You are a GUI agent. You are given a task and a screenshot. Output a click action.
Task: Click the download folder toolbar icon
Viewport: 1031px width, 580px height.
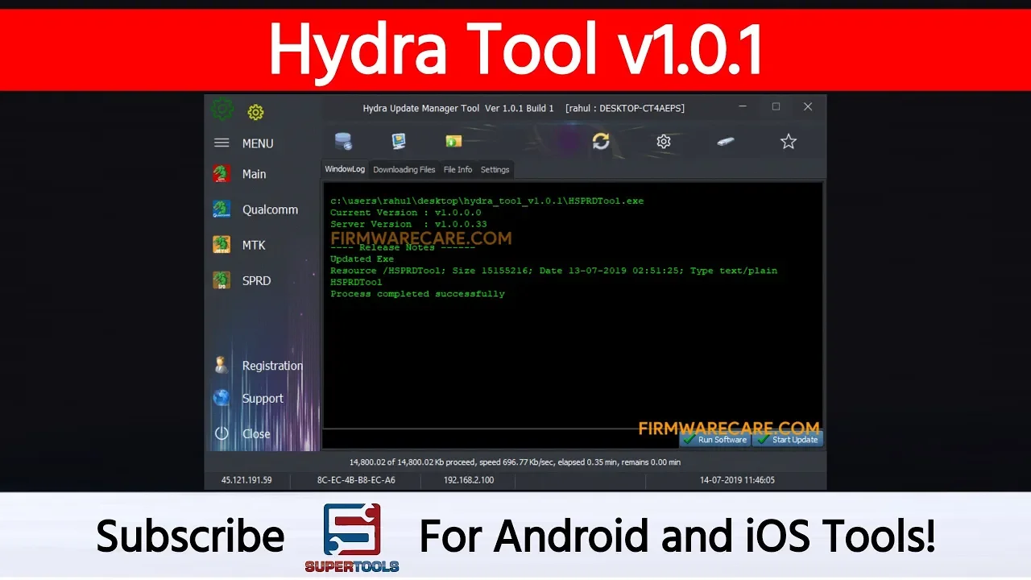click(x=453, y=141)
